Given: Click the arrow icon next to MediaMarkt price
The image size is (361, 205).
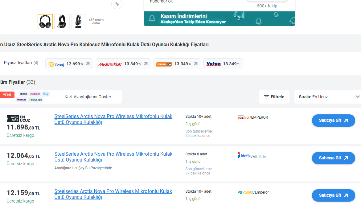Looking at the screenshot, I should coord(146,64).
